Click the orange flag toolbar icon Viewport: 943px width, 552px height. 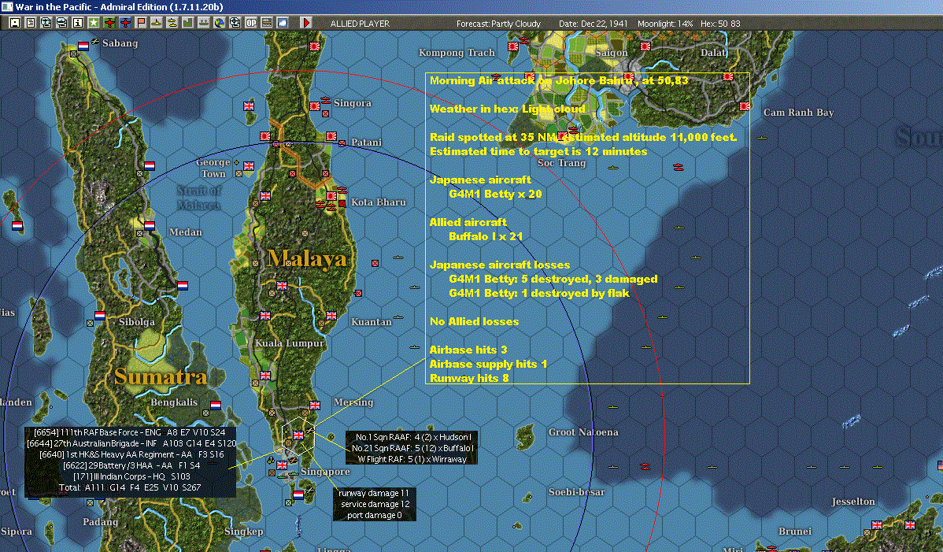click(141, 23)
